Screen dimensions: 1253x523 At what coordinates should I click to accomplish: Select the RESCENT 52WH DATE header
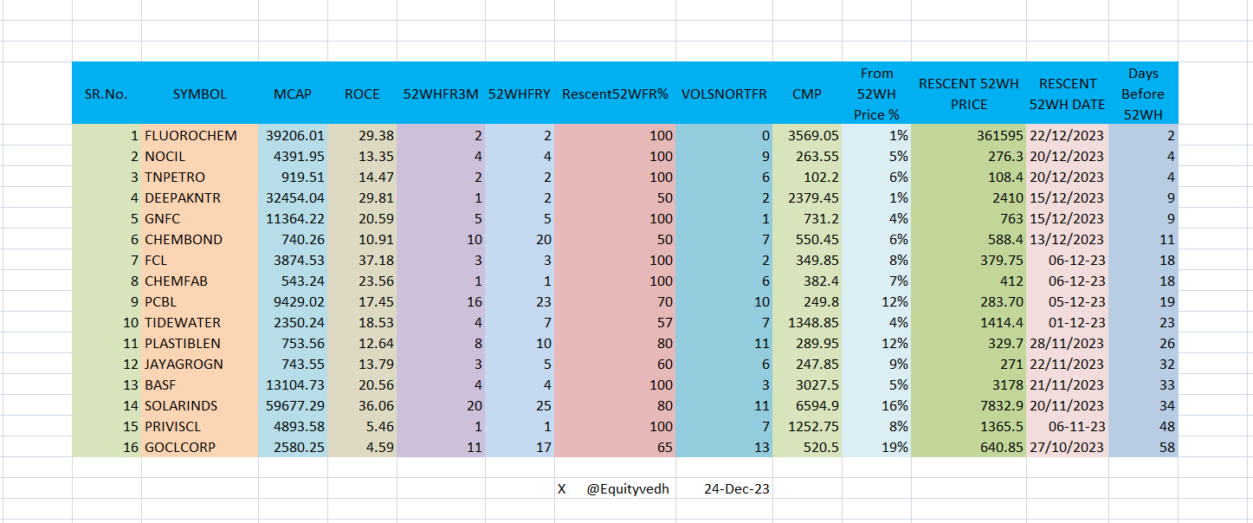tap(1068, 94)
